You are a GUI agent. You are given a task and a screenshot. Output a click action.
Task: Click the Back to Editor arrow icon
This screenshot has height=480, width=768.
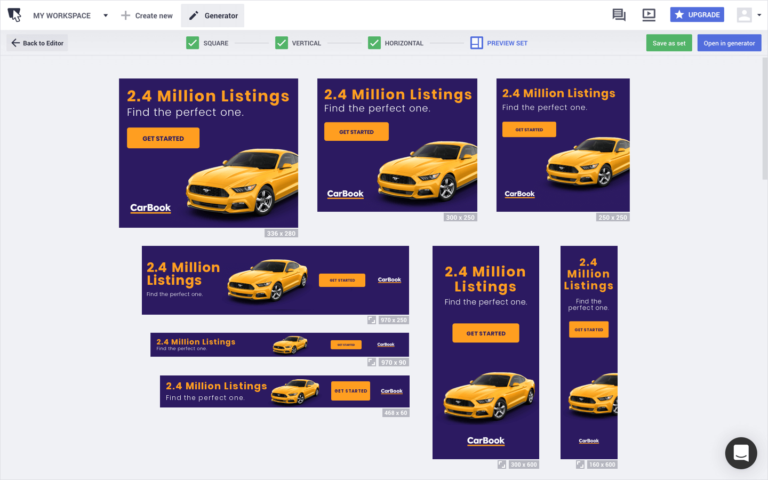(15, 43)
